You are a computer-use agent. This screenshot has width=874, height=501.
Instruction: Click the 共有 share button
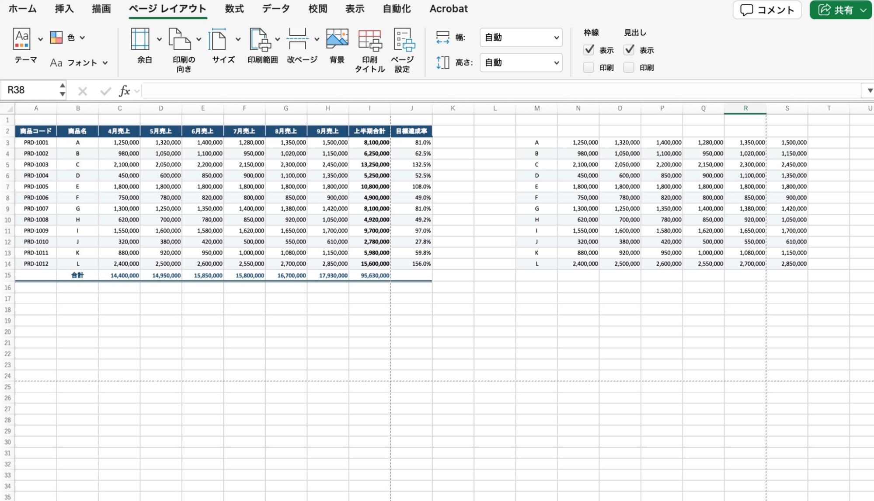click(x=840, y=10)
